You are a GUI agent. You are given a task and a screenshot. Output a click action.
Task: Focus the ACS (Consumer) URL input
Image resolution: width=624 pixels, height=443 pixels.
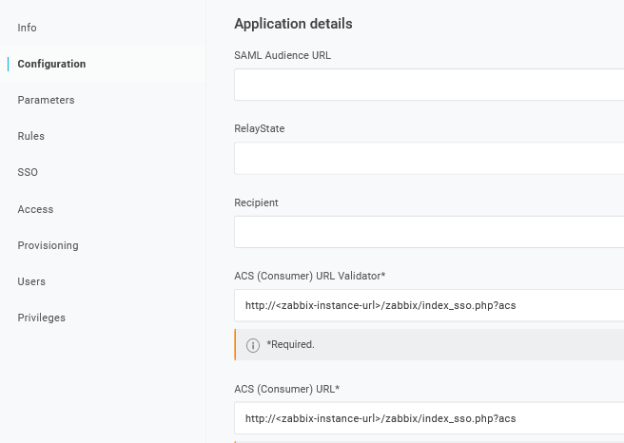[429, 418]
